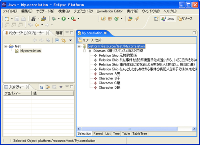Select the Character C蔵 item

pos(109,83)
